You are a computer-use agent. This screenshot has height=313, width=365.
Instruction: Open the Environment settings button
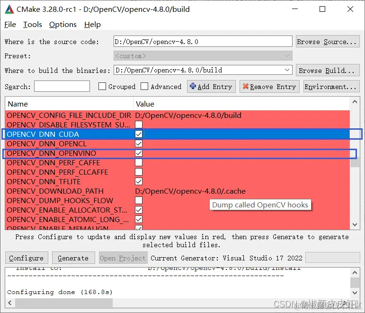pyautogui.click(x=331, y=87)
